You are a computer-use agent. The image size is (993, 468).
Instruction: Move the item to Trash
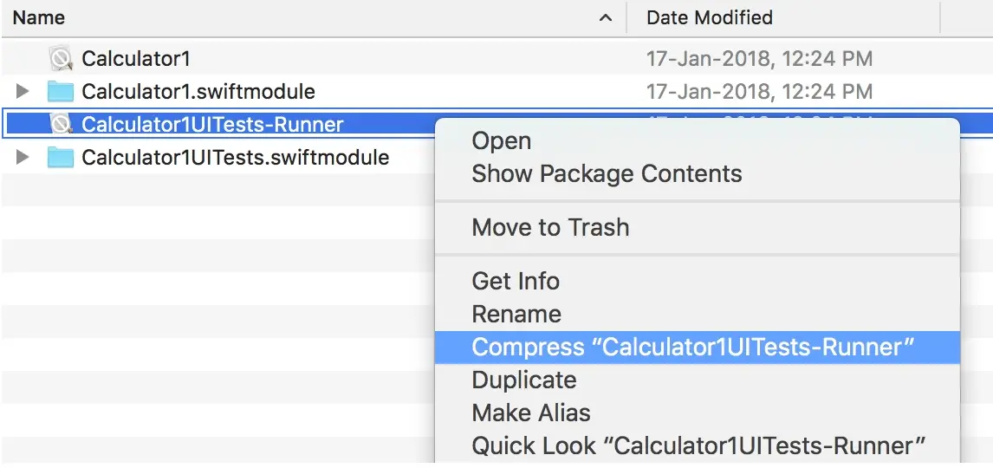(x=550, y=227)
